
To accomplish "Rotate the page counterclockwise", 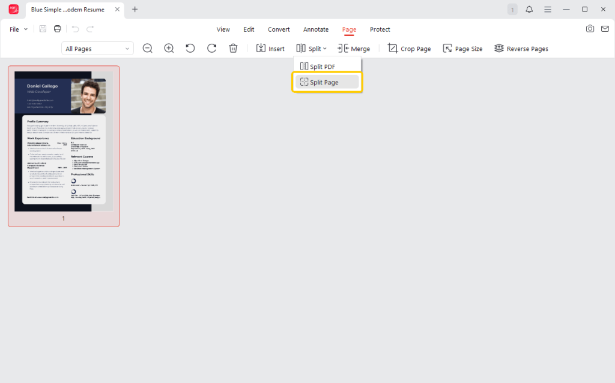I will click(190, 48).
